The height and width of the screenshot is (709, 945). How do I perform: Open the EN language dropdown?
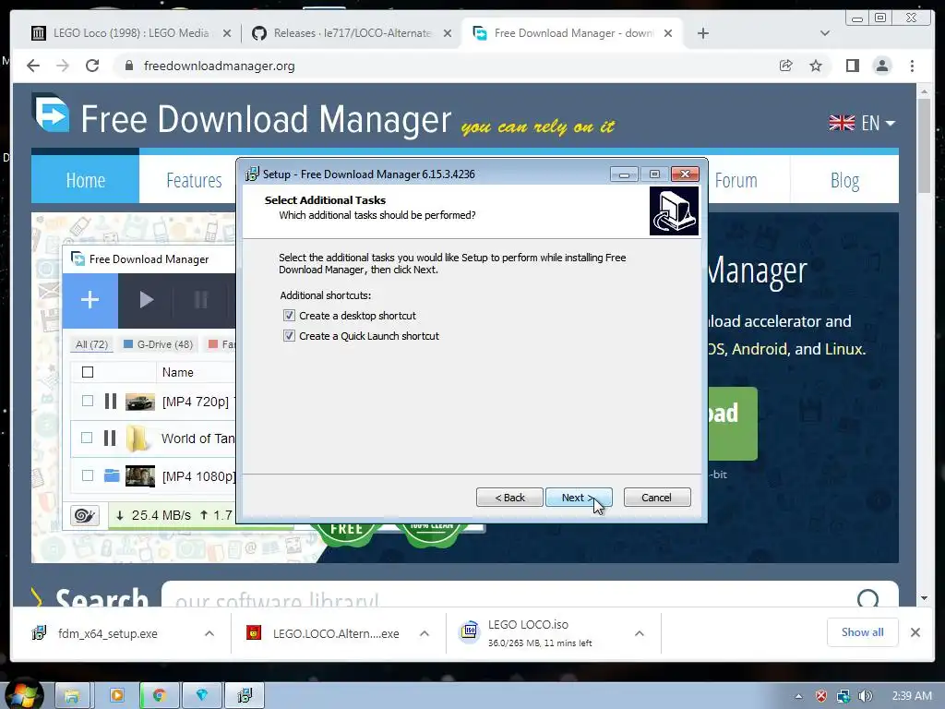tap(862, 123)
